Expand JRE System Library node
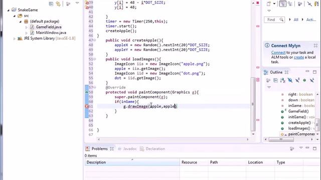 (14, 38)
